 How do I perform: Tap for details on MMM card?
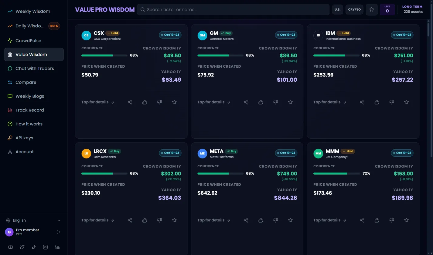[x=330, y=220]
